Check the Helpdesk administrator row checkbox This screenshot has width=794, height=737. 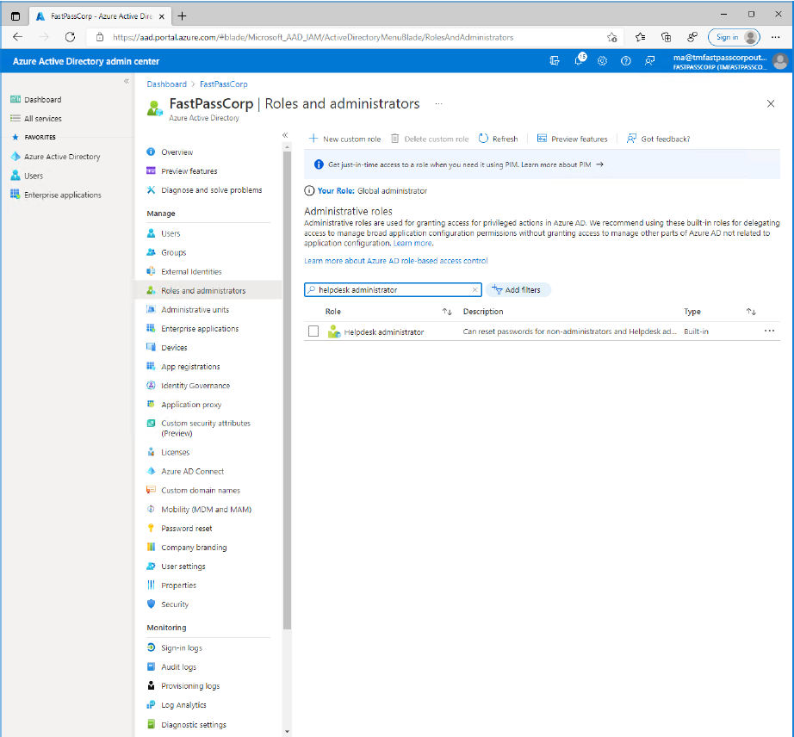coord(313,331)
